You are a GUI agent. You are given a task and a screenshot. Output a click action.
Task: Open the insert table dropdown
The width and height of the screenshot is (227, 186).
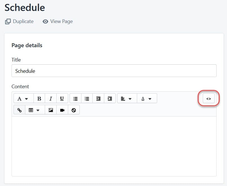35,110
